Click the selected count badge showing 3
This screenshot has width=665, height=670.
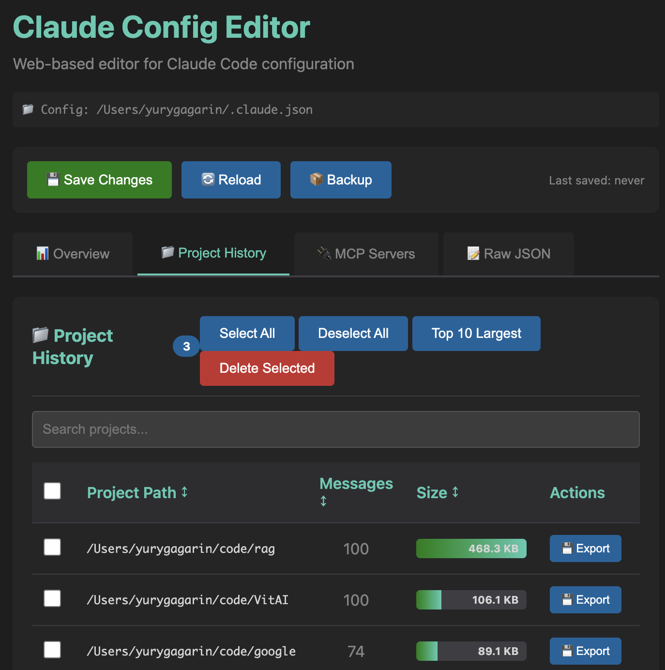point(186,346)
